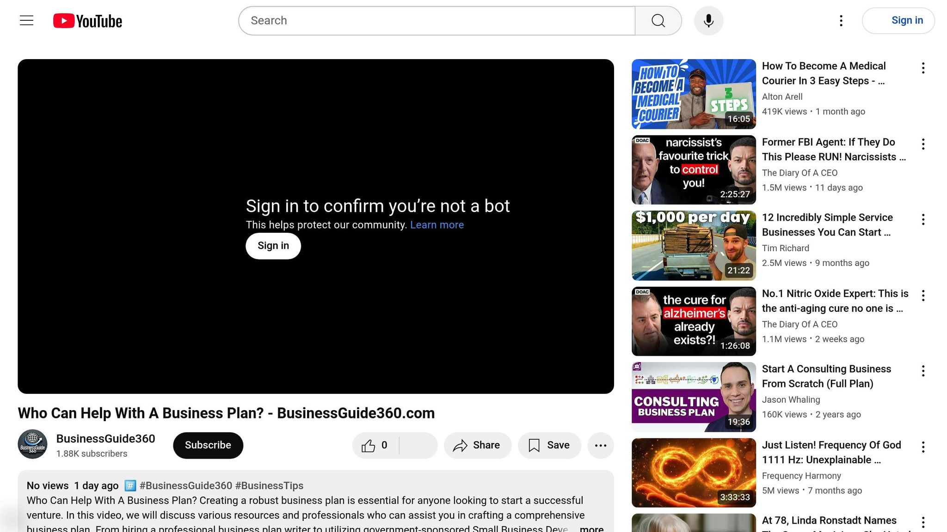
Task: Click channel name Jason Whaling
Action: [791, 400]
